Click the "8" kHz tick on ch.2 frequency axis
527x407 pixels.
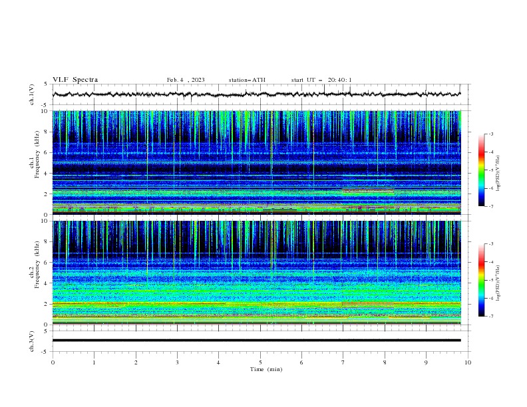click(47, 241)
